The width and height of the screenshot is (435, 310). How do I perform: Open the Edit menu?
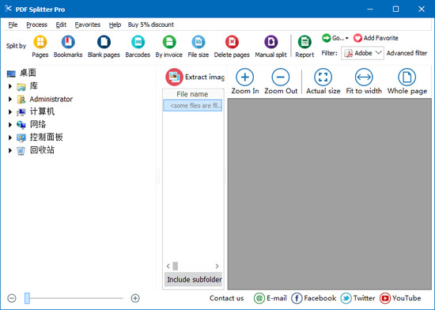pos(61,25)
